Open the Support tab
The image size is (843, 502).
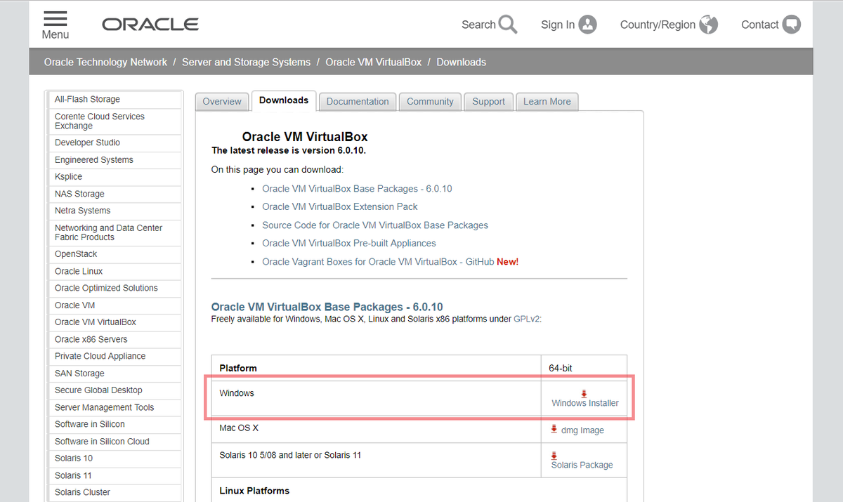(489, 102)
